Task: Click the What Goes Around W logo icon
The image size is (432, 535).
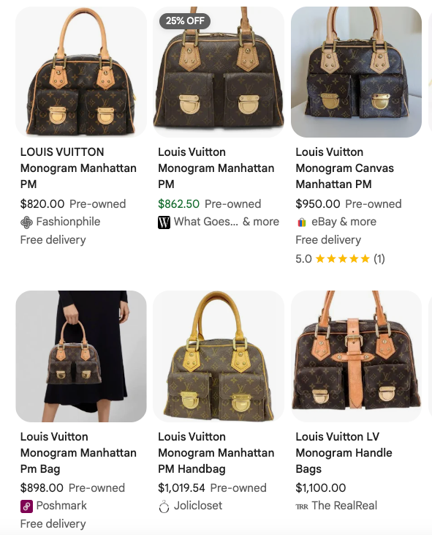Action: click(x=164, y=222)
